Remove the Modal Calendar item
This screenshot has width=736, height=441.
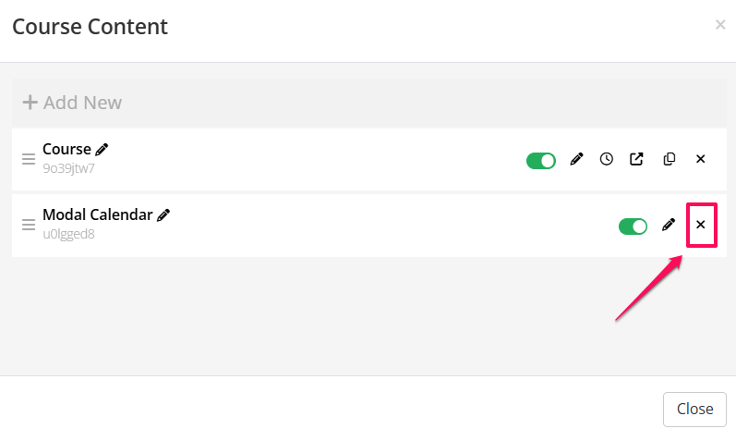(x=700, y=225)
